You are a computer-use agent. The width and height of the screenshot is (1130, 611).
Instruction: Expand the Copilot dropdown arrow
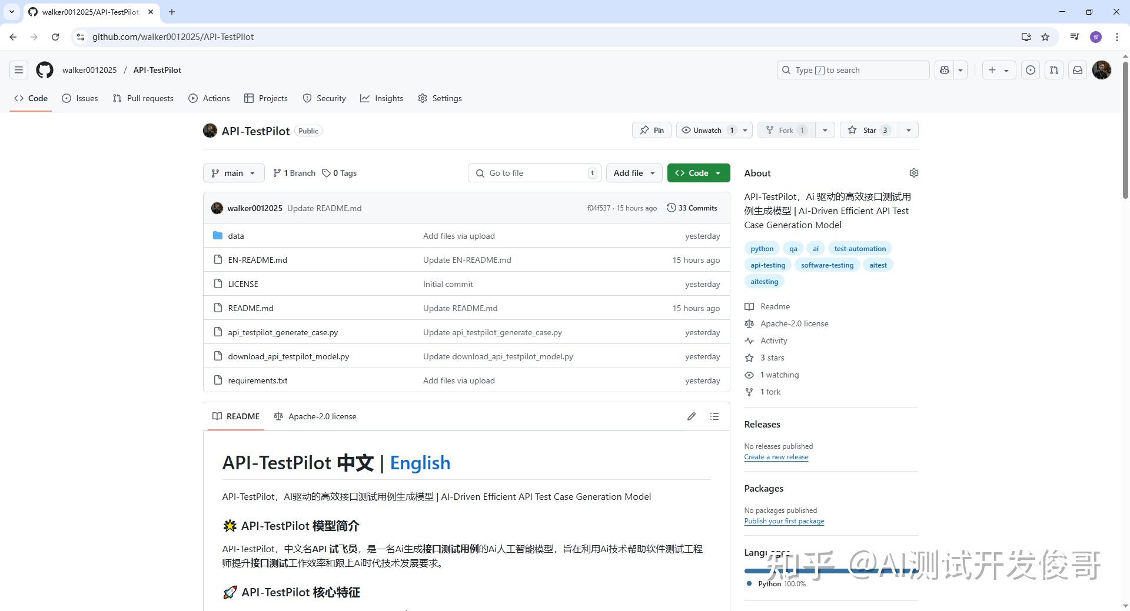pyautogui.click(x=960, y=70)
